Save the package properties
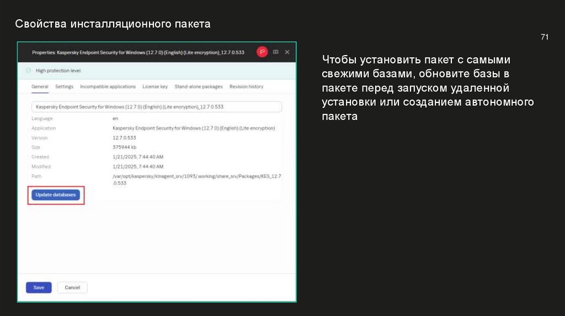565x316 pixels. coord(39,287)
